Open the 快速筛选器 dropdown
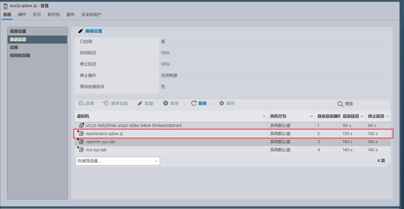 click(118, 161)
